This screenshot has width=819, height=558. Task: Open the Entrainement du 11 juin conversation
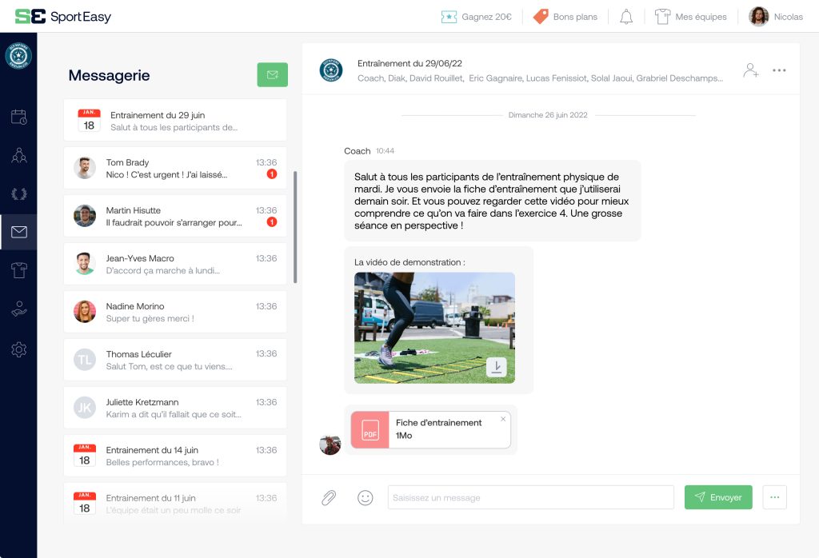175,502
